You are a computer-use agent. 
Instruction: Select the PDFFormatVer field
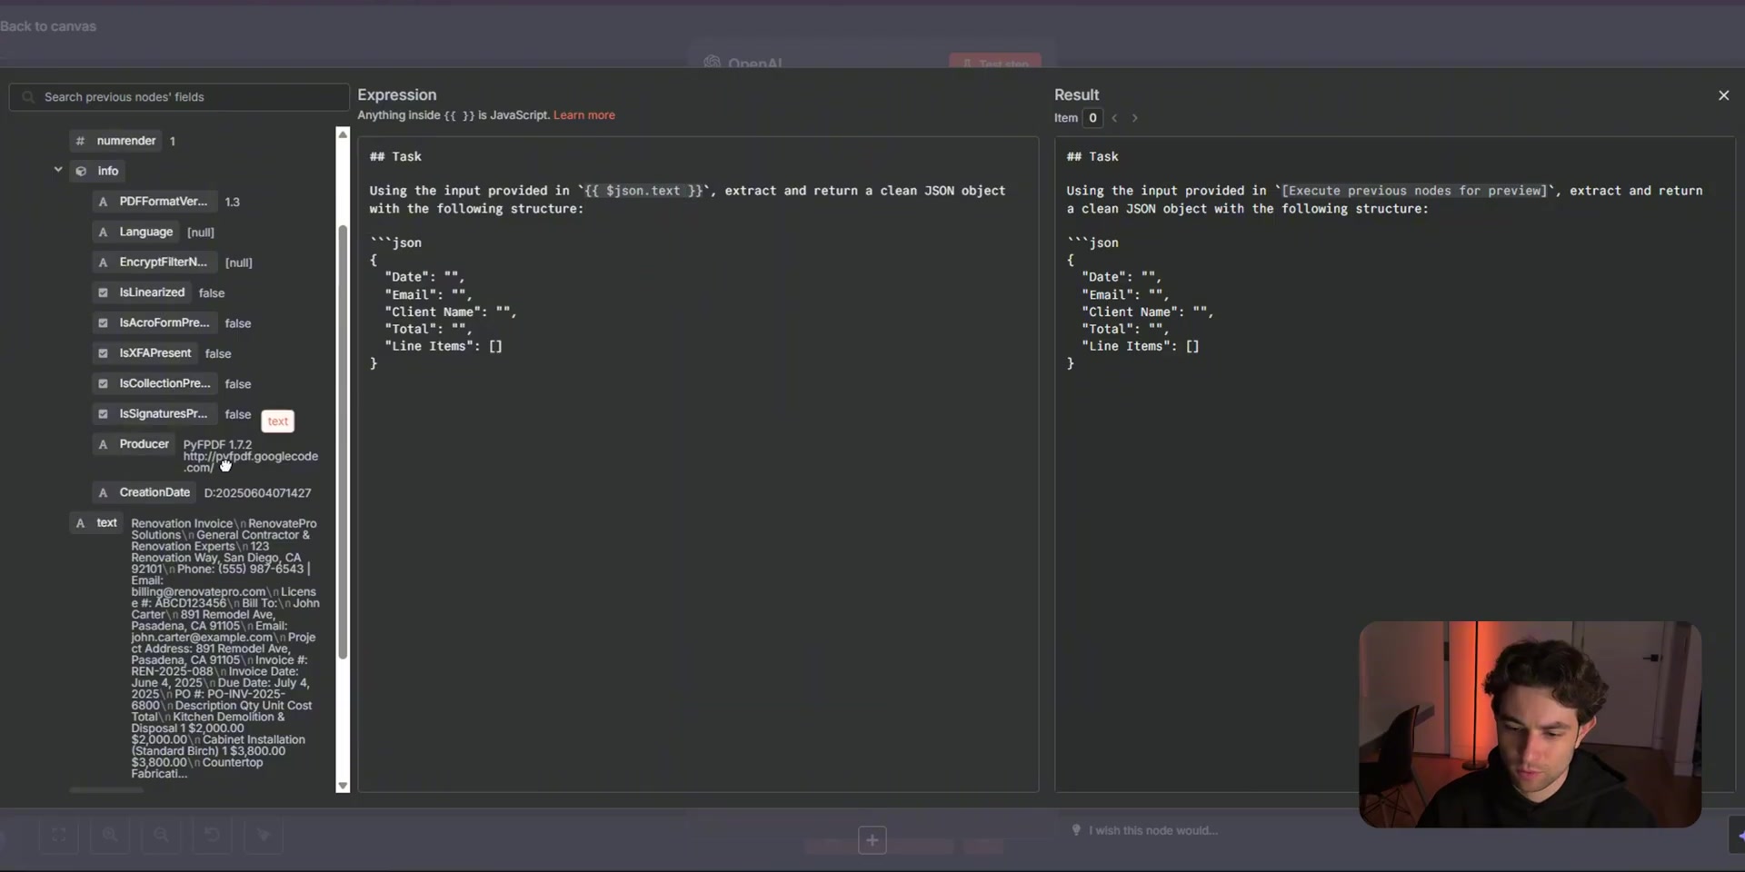point(155,202)
